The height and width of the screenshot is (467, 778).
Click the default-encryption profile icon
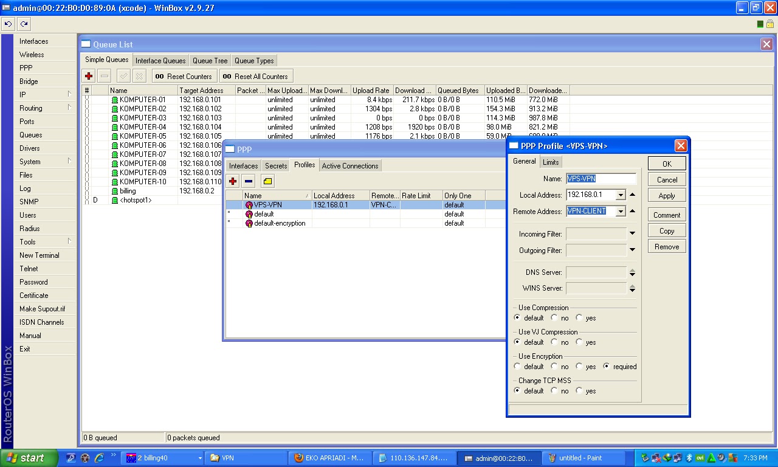coord(249,223)
